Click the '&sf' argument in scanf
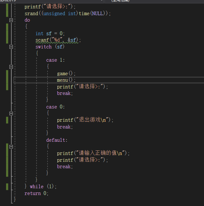This screenshot has width=204, height=206. [x=72, y=40]
